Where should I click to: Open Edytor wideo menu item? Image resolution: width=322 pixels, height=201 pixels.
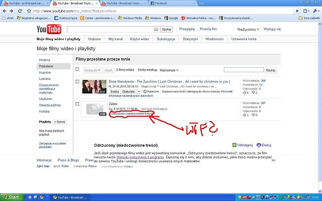140,39
